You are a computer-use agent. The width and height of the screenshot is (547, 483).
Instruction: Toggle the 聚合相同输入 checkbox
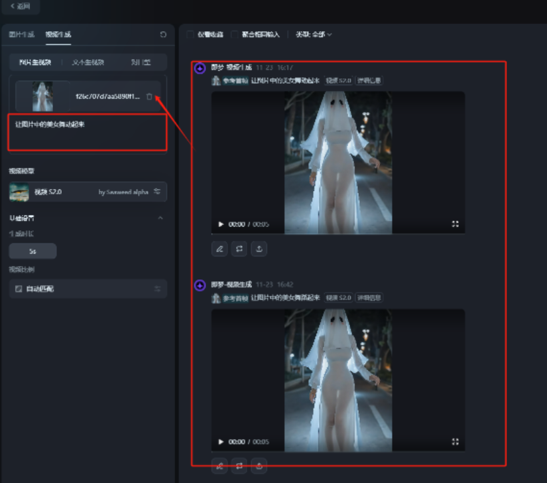click(x=235, y=34)
